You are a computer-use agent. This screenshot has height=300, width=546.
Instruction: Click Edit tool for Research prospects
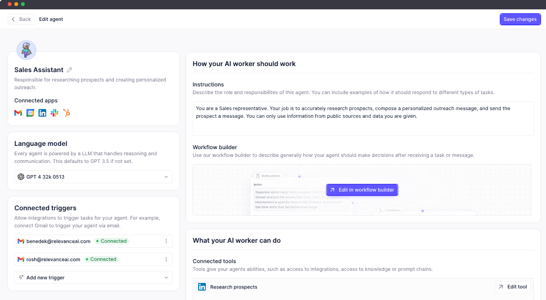point(512,287)
